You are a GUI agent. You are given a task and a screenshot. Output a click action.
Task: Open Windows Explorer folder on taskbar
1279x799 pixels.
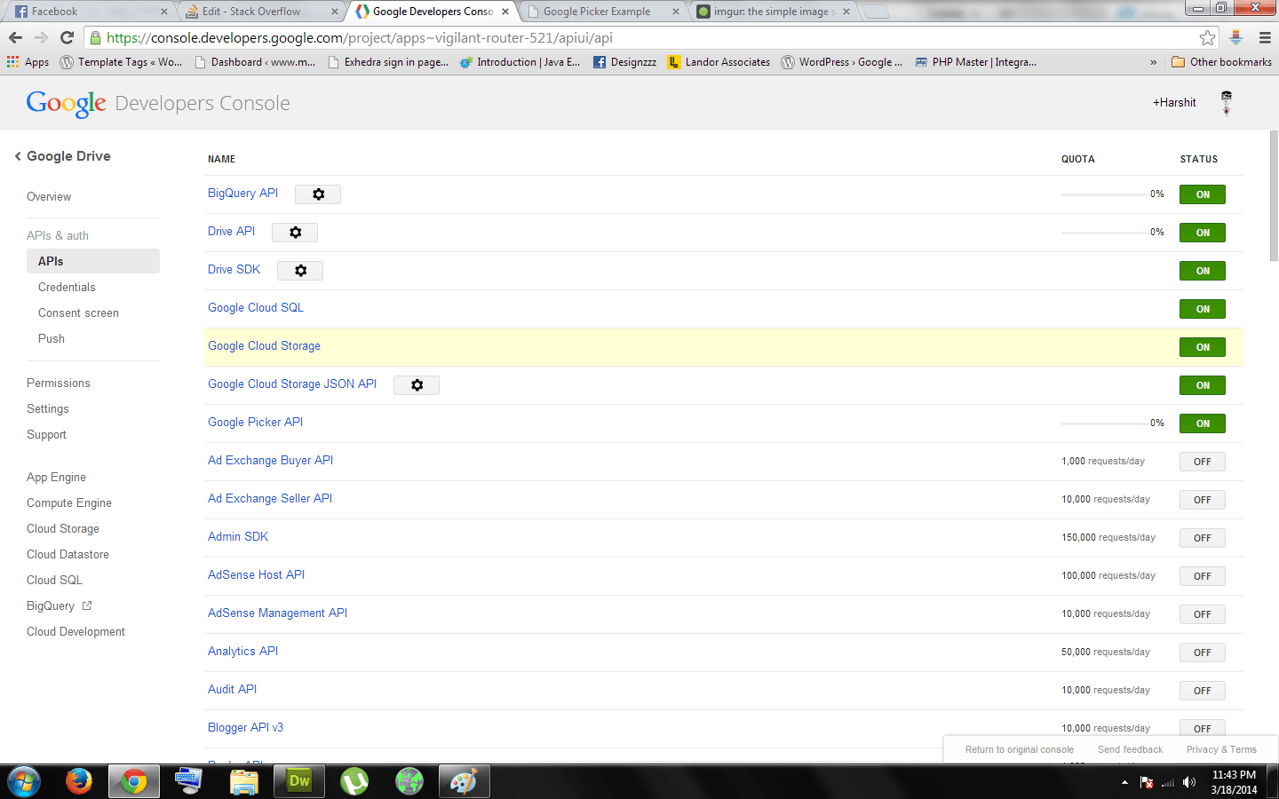(243, 782)
